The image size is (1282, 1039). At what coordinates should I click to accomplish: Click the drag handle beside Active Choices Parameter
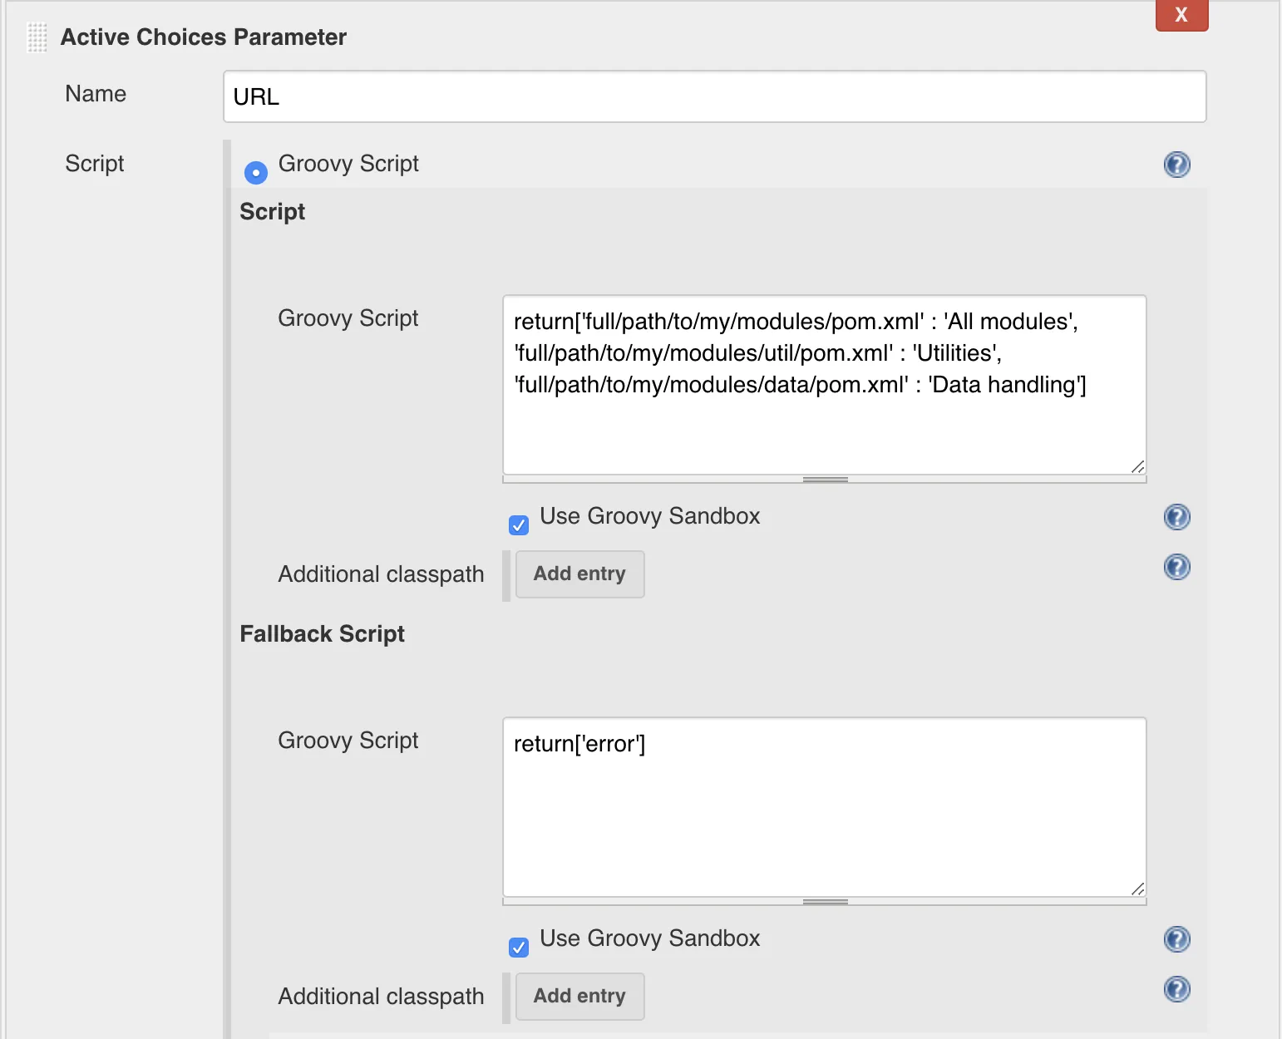37,37
